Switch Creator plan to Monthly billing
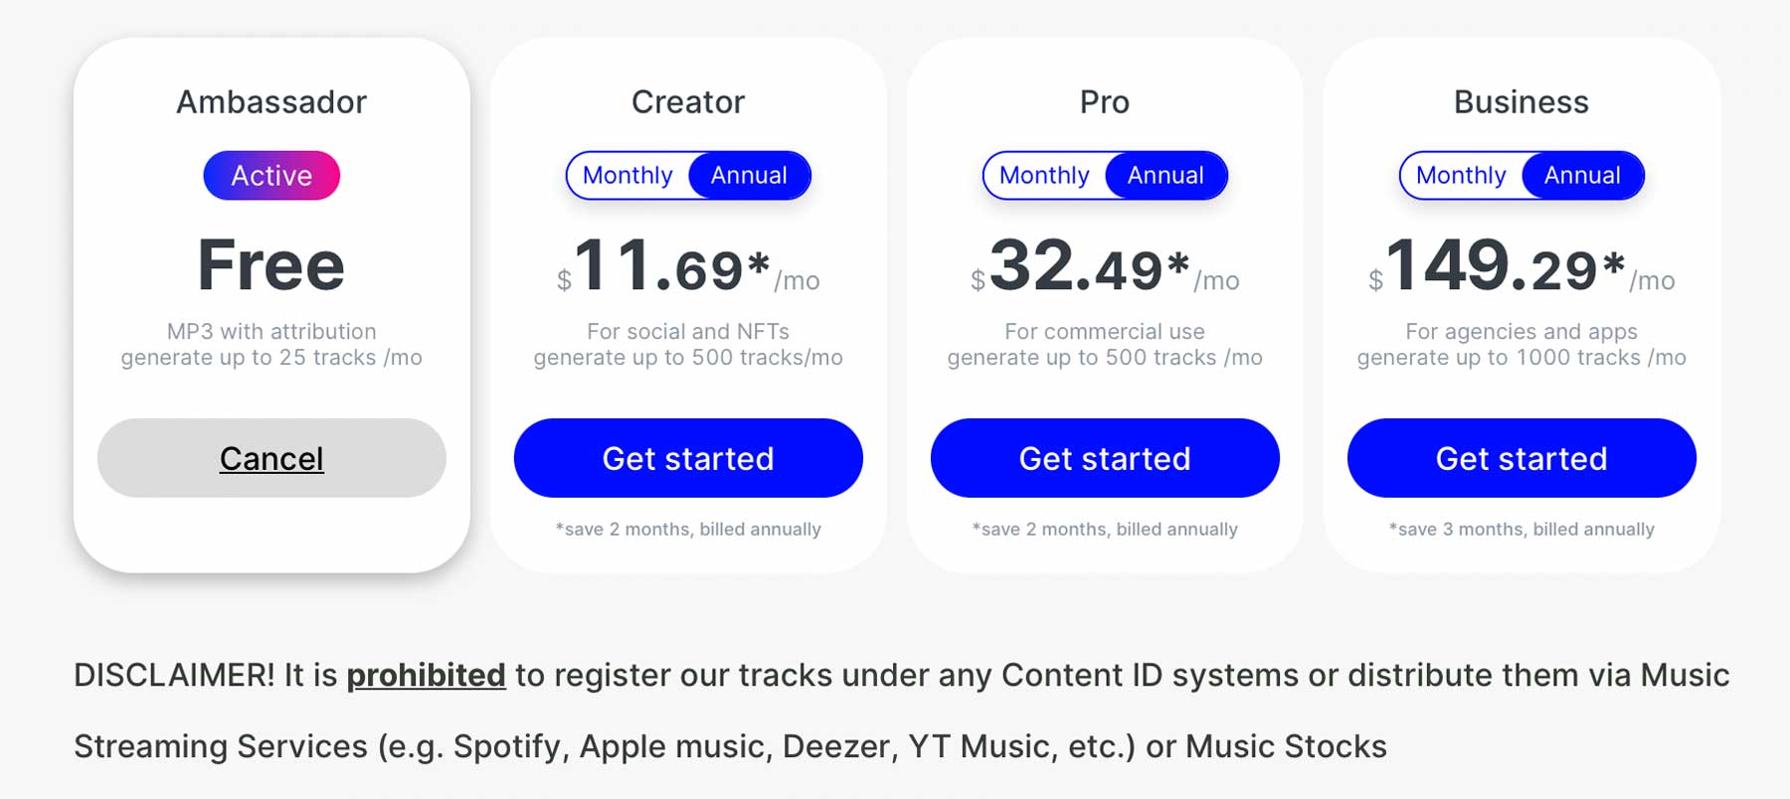The height and width of the screenshot is (799, 1790). click(627, 175)
